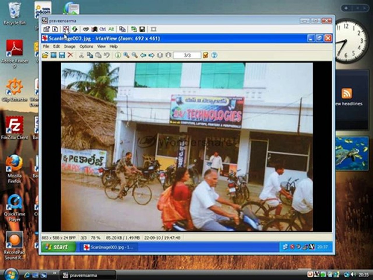Zoom out with the minus magnifier icon
Viewport: 373px width, 280px height.
135,55
